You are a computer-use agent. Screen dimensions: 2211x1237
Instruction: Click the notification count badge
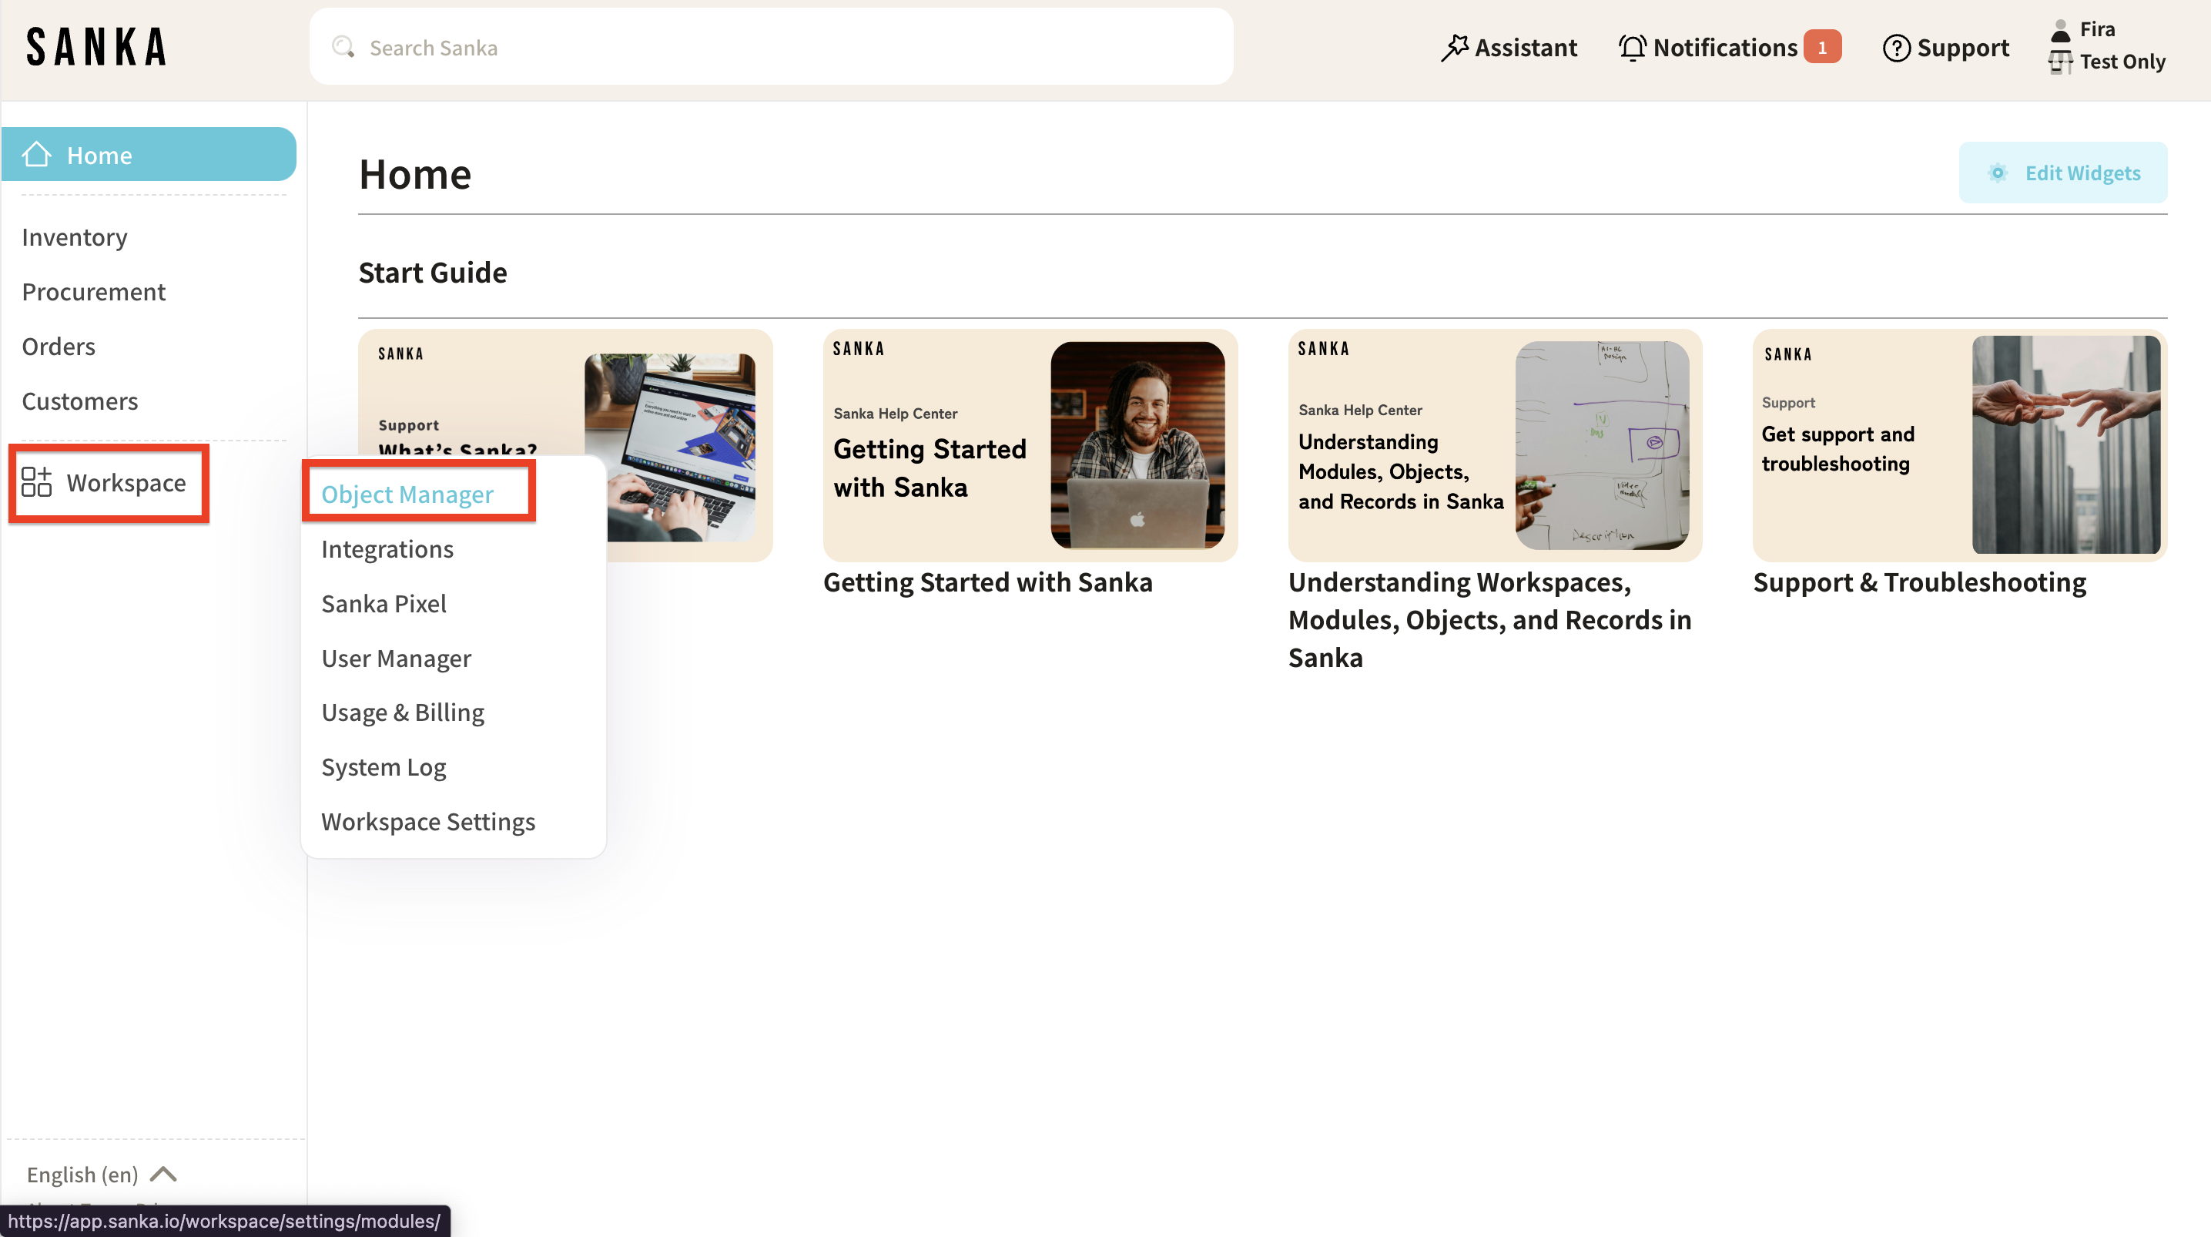pyautogui.click(x=1821, y=47)
